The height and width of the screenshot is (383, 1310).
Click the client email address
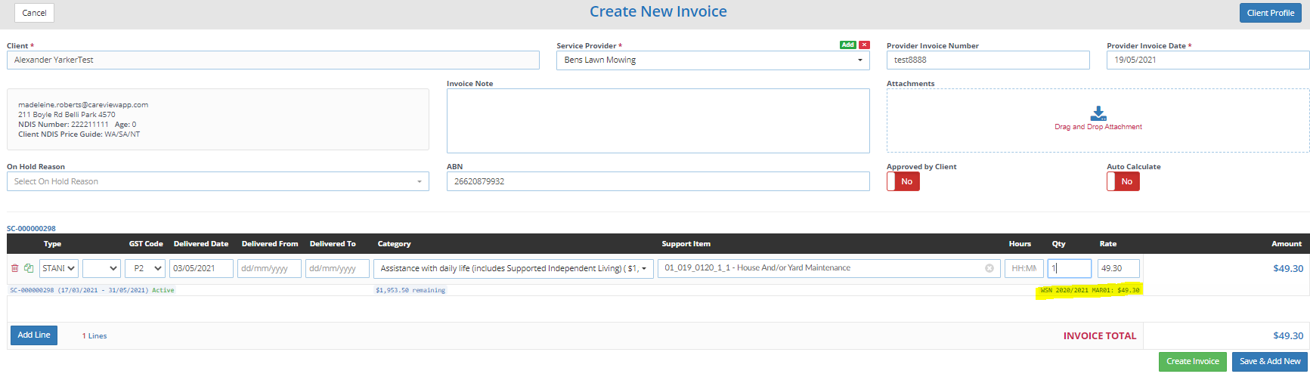83,105
